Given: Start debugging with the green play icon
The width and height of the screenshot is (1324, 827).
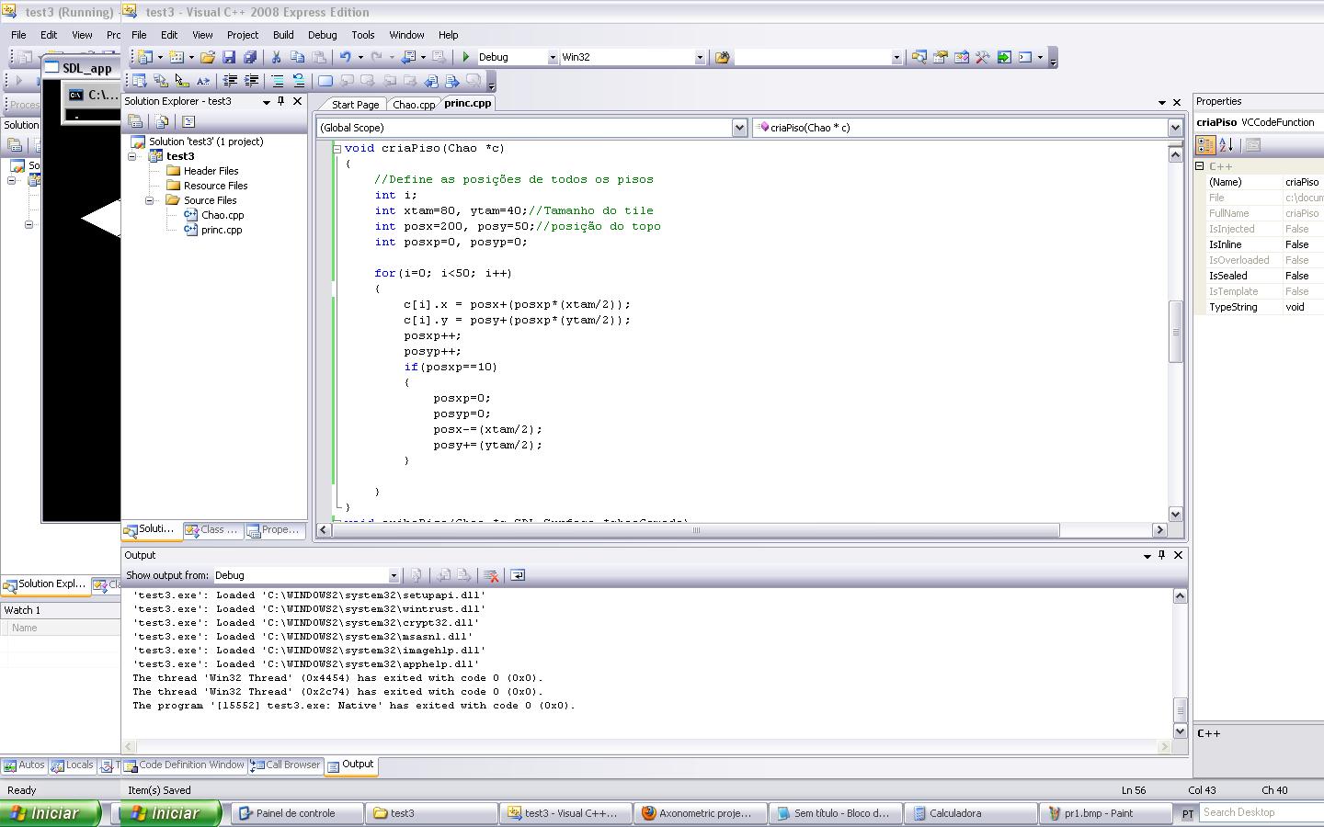Looking at the screenshot, I should 466,57.
